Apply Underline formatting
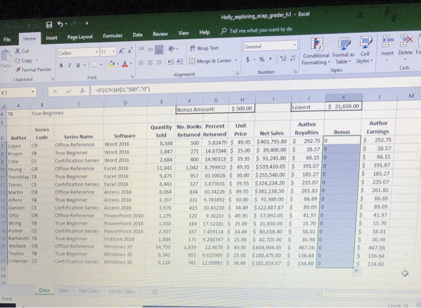Image resolution: width=421 pixels, height=308 pixels. tap(78, 65)
